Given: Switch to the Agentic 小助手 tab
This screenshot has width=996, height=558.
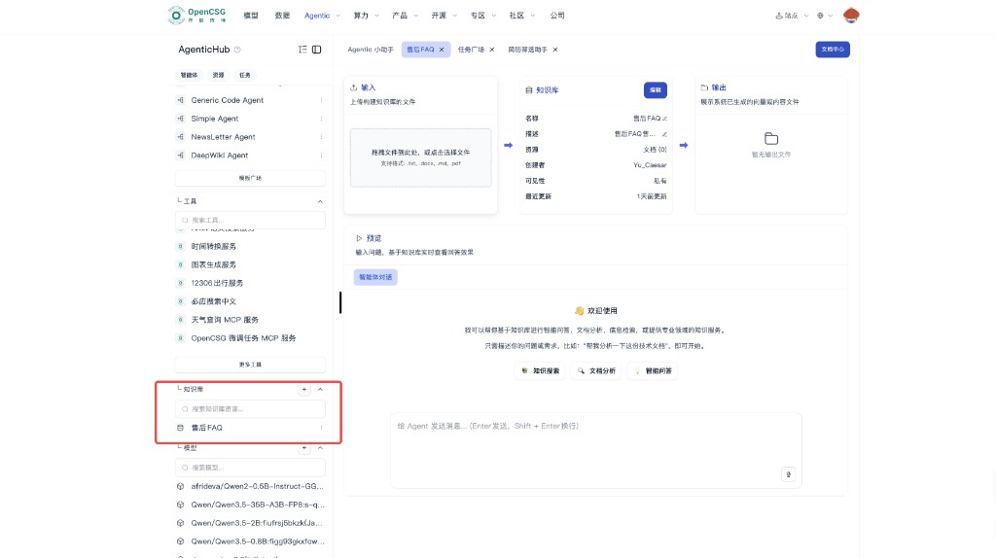Looking at the screenshot, I should (371, 50).
